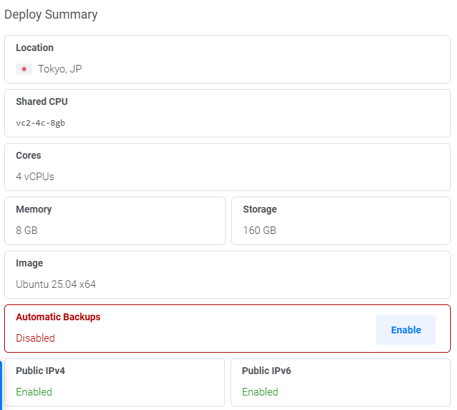Click the Japan flag icon
This screenshot has height=410, width=457.
(25, 69)
